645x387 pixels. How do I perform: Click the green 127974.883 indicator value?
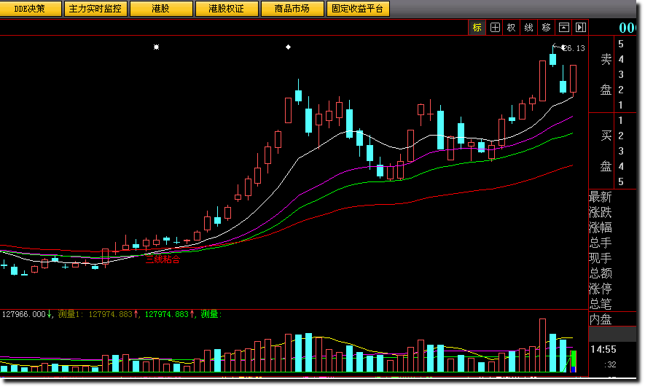(167, 314)
